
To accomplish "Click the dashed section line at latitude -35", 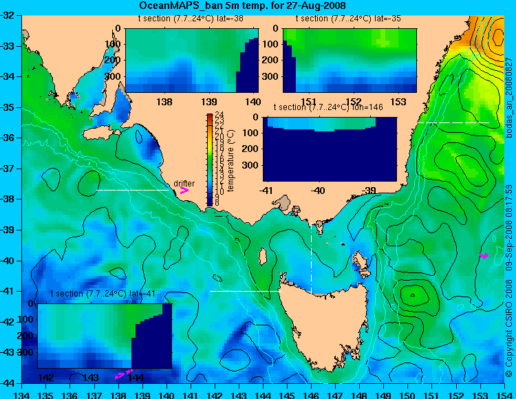I will (453, 122).
